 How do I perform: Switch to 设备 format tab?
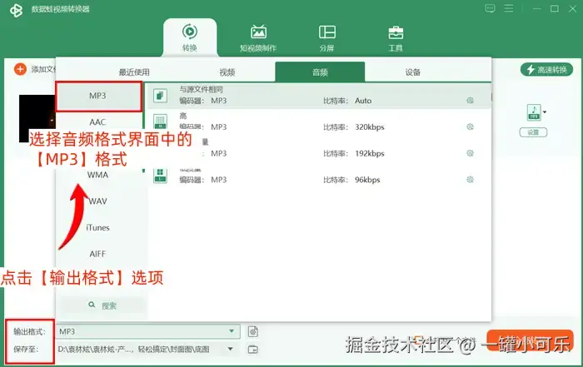413,72
